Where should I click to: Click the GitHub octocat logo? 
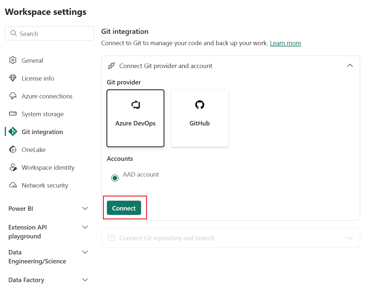[x=199, y=105]
